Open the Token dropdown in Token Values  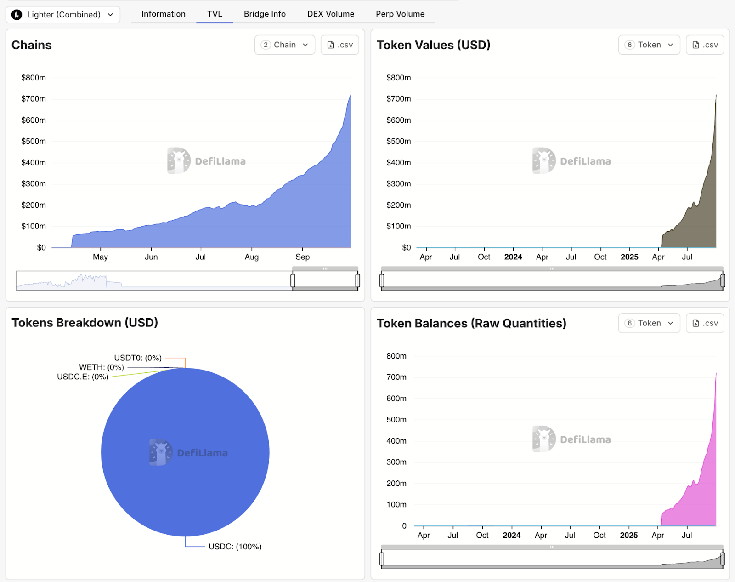pos(649,45)
